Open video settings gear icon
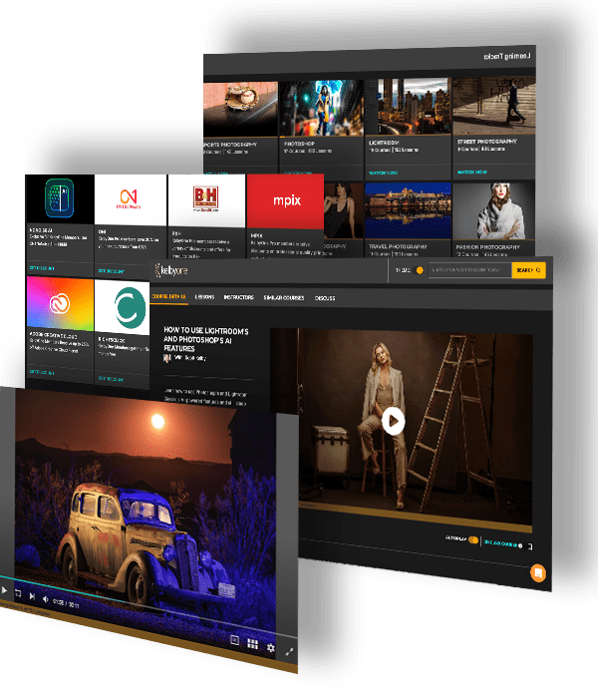This screenshot has width=598, height=698. click(x=270, y=648)
